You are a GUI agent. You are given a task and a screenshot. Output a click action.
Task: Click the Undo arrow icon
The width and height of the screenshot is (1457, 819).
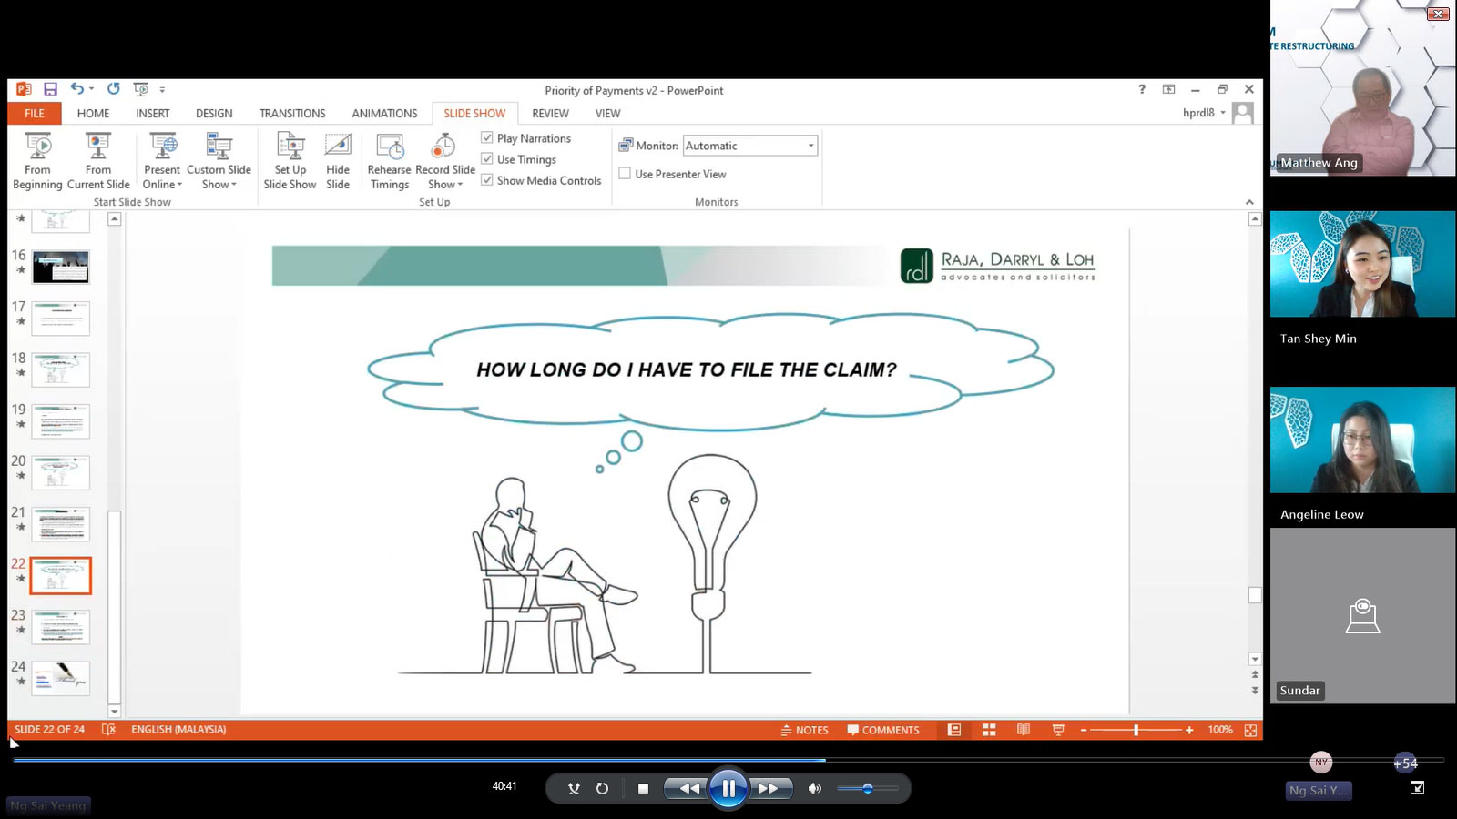click(x=77, y=89)
